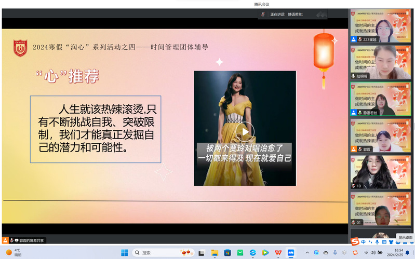Open WPS Office from the taskbar
Screen dimensions: 415x259
click(x=278, y=252)
